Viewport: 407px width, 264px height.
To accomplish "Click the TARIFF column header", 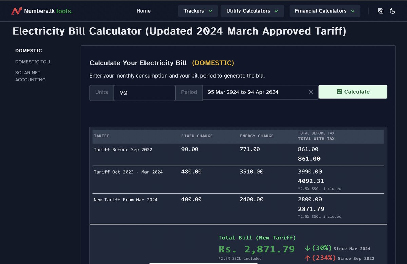I will 101,136.
